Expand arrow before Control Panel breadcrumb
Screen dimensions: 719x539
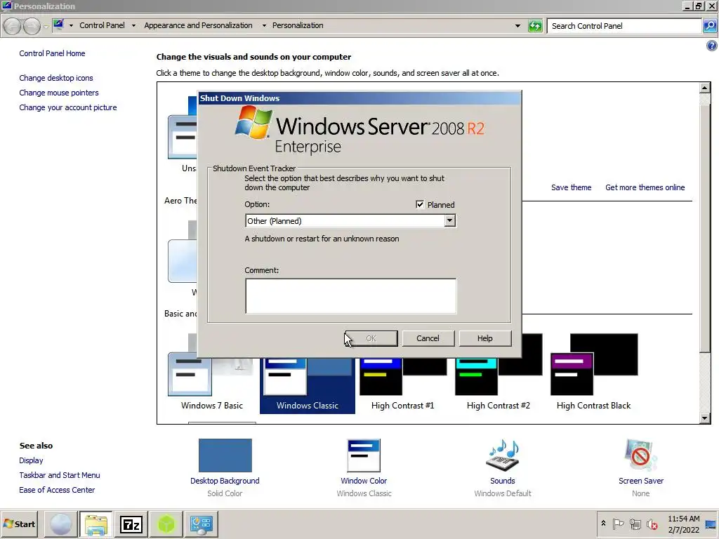click(x=71, y=26)
